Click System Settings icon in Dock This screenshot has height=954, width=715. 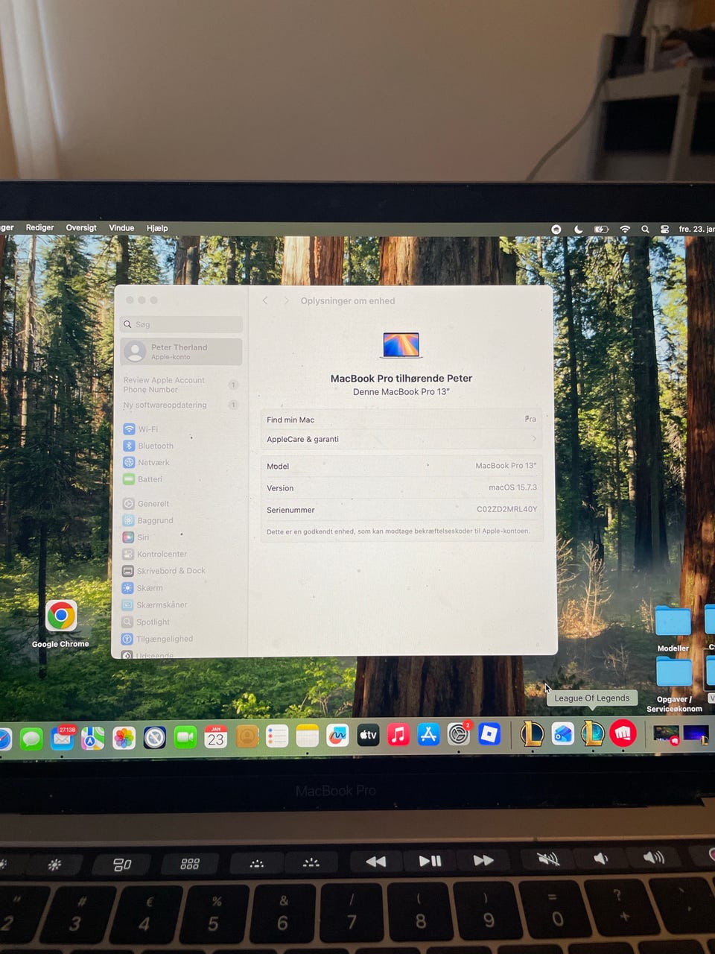click(x=459, y=735)
